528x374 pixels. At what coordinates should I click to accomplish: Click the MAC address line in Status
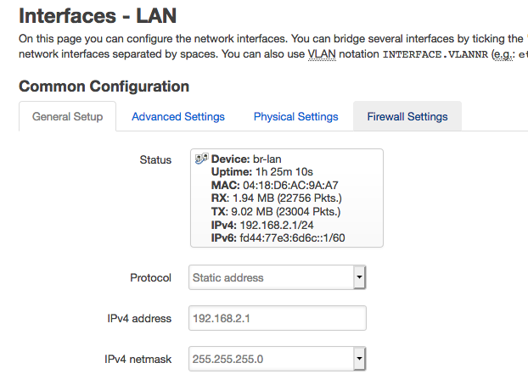coord(274,185)
